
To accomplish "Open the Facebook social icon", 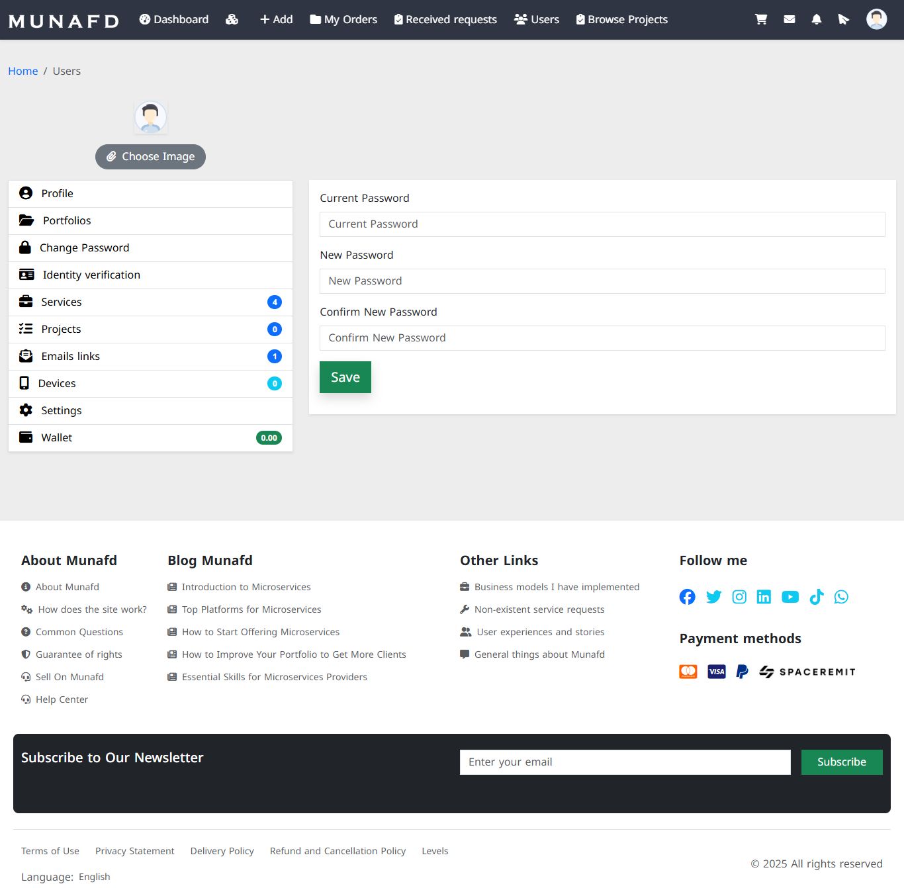I will point(687,597).
